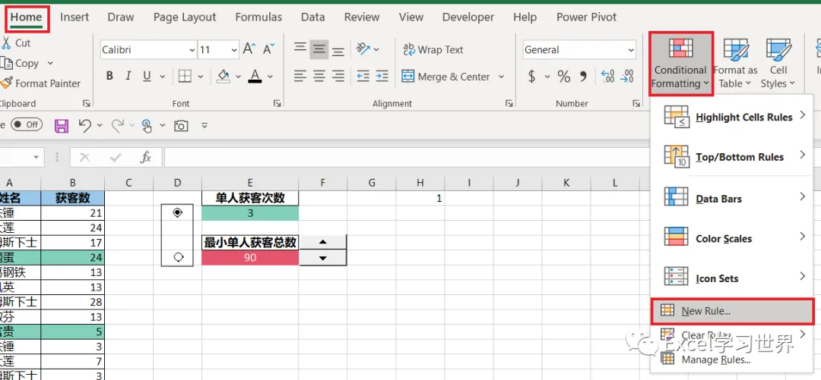The width and height of the screenshot is (821, 380).
Task: Click the Orientation text-angle icon
Action: pos(363,49)
